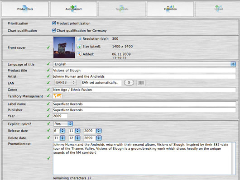
Task: Click the green checkmark beside Territory Management
Action: tap(48, 96)
